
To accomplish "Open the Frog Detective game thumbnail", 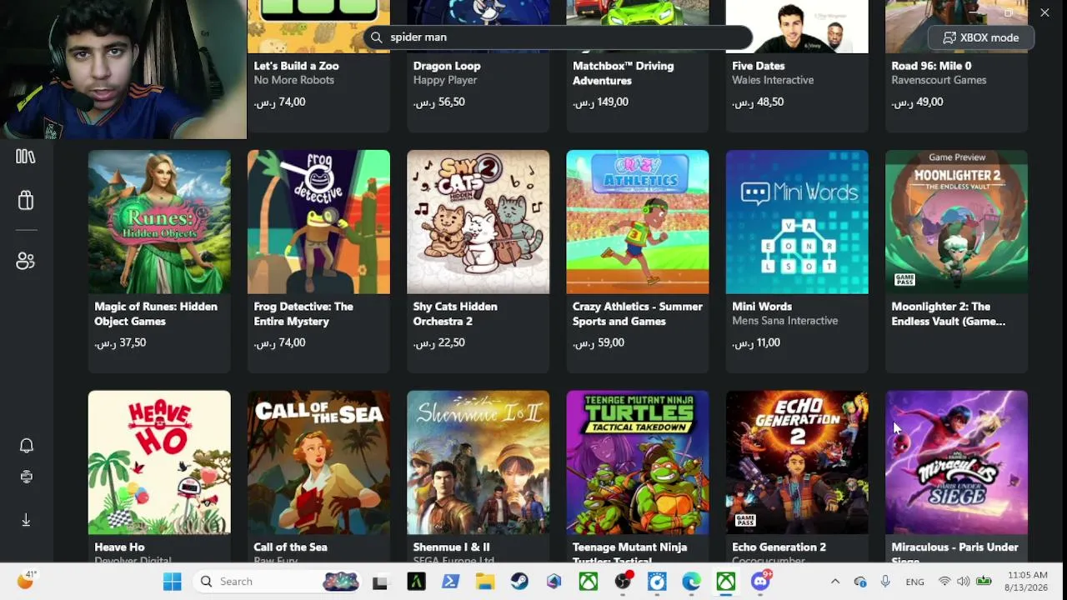I will [x=318, y=222].
